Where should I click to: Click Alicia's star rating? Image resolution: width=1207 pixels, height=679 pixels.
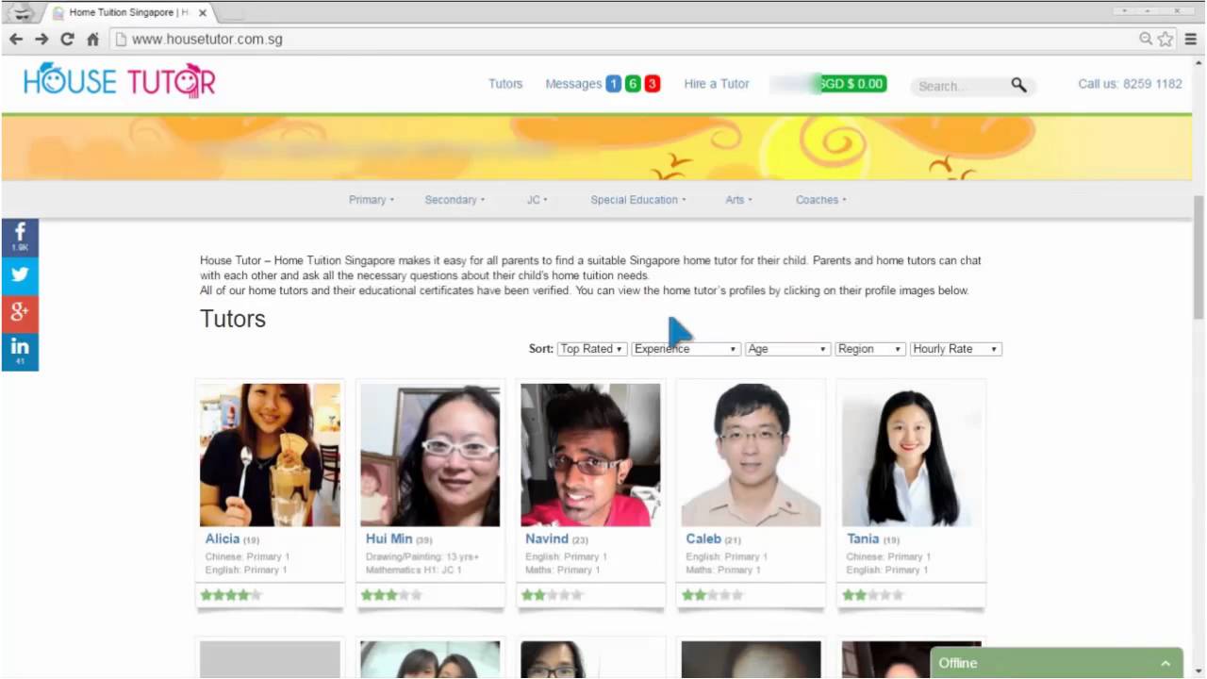pos(231,595)
